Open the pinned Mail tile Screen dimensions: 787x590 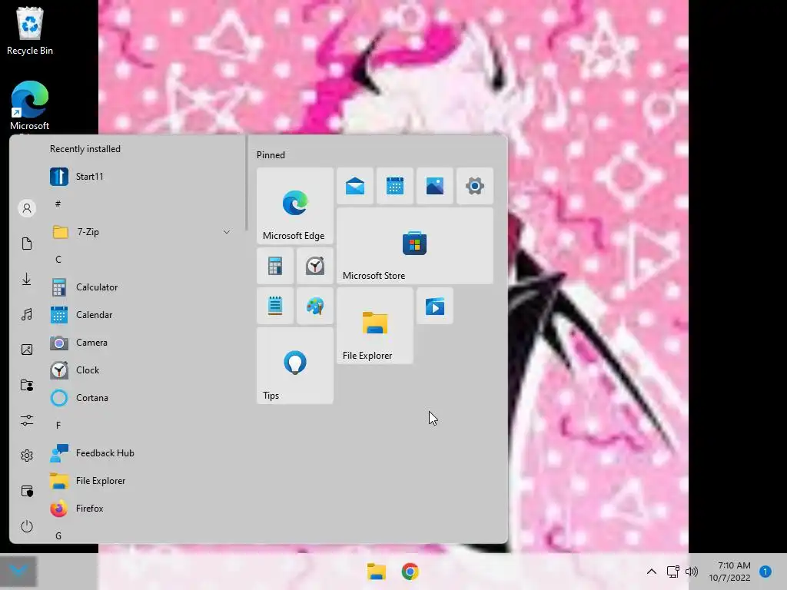(355, 186)
